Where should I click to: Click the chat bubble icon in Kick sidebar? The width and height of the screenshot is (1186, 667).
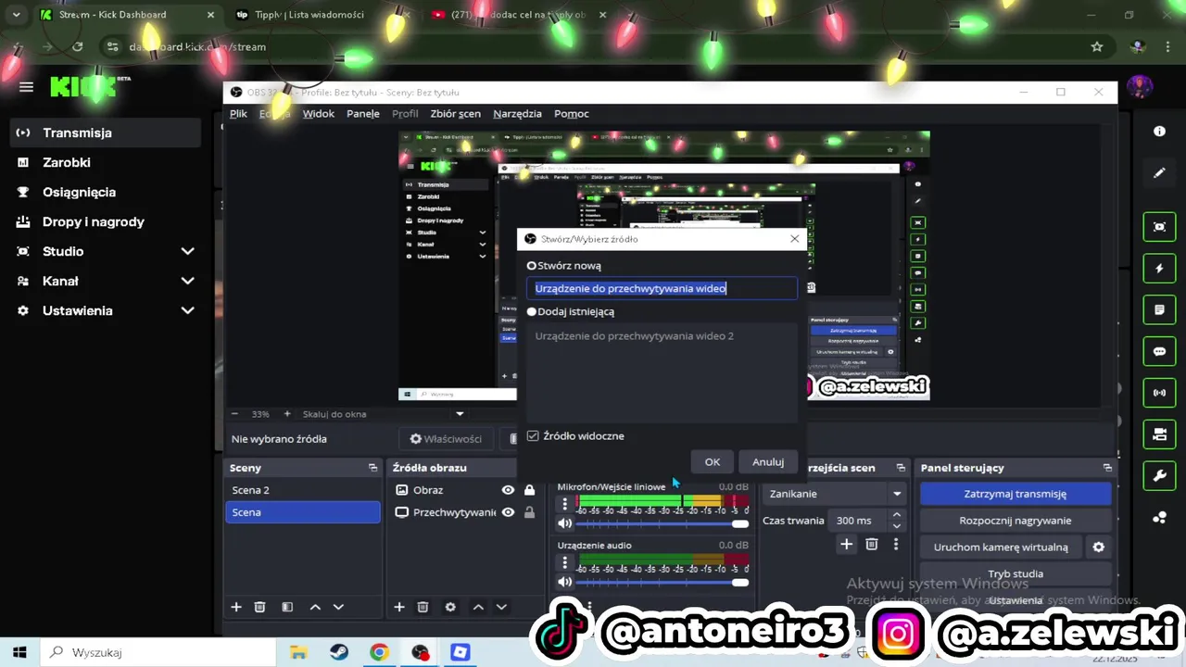coord(1159,352)
